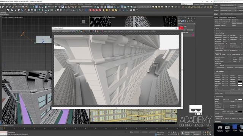The image size is (243, 136).
Task: Open the Preset dropdown in Render Setup
Action: [228, 8]
